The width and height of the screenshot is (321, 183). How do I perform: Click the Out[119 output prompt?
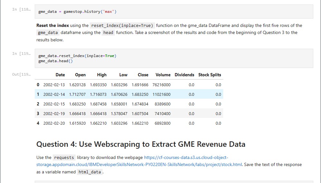[x=21, y=74]
